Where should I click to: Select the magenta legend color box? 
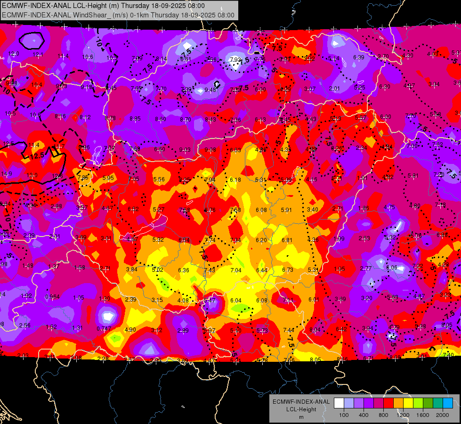point(379,403)
